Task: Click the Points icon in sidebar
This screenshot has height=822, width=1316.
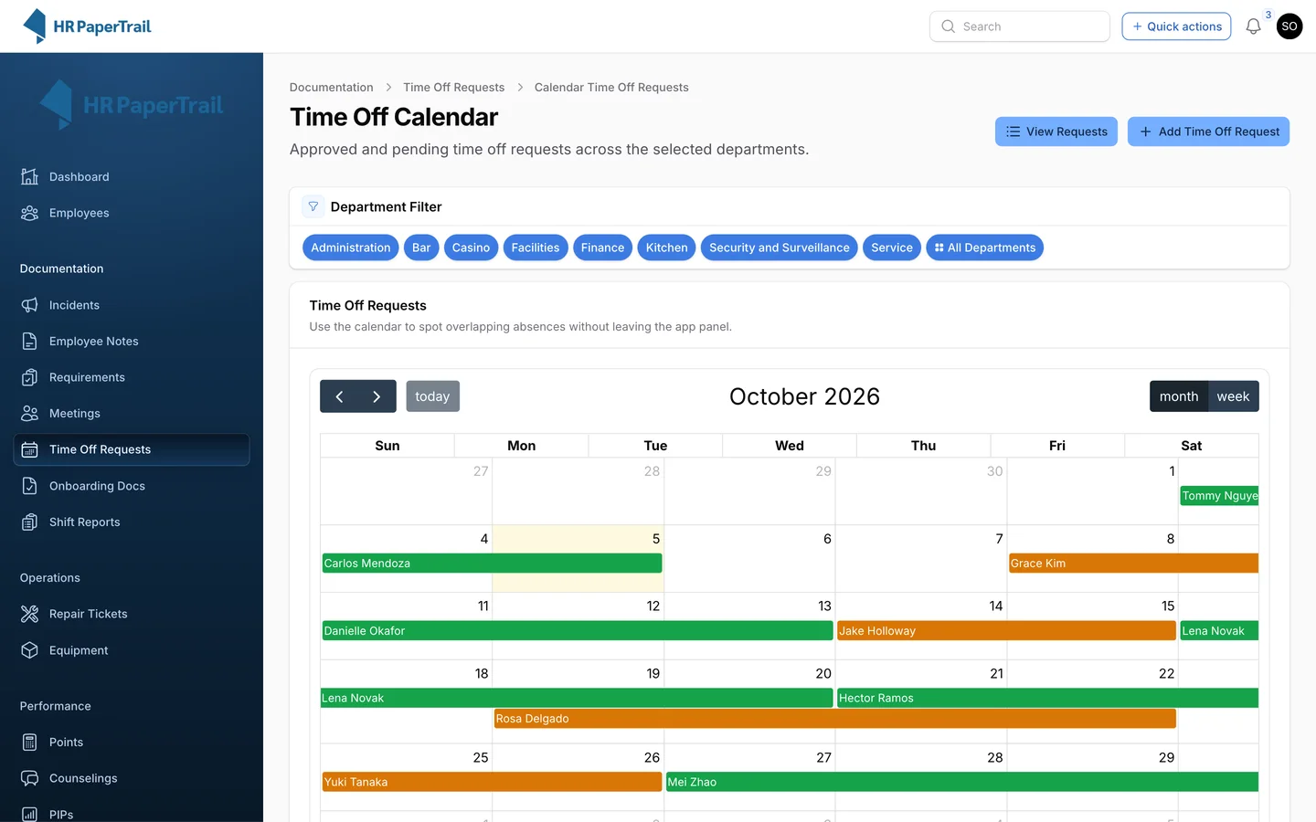Action: tap(30, 742)
